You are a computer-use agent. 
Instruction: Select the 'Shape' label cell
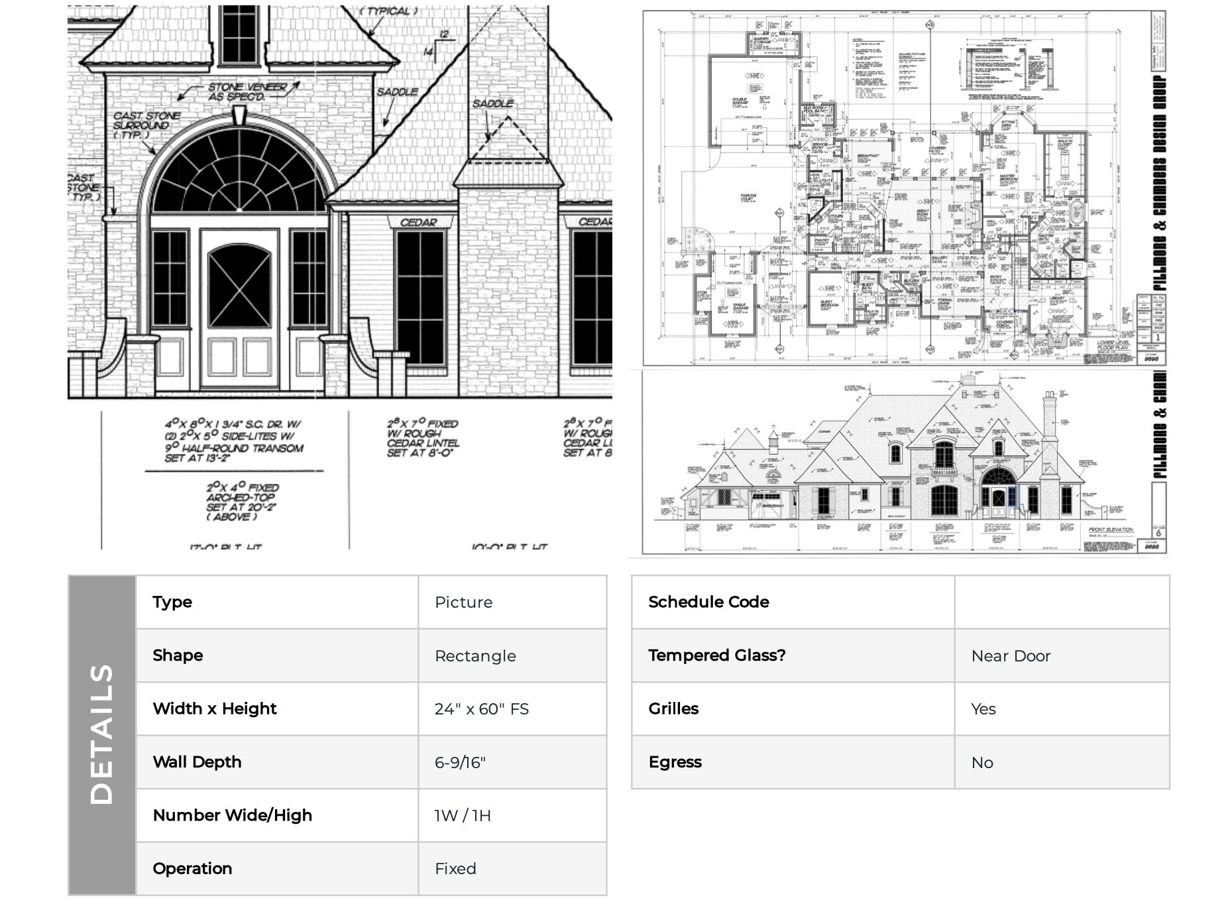point(277,655)
